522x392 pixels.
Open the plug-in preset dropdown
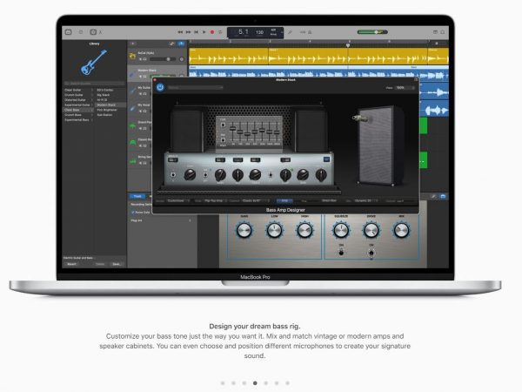click(x=195, y=88)
